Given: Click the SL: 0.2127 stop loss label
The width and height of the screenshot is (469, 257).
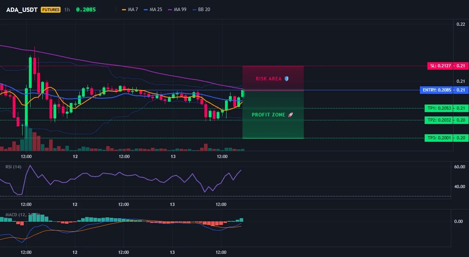Looking at the screenshot, I should (440, 66).
